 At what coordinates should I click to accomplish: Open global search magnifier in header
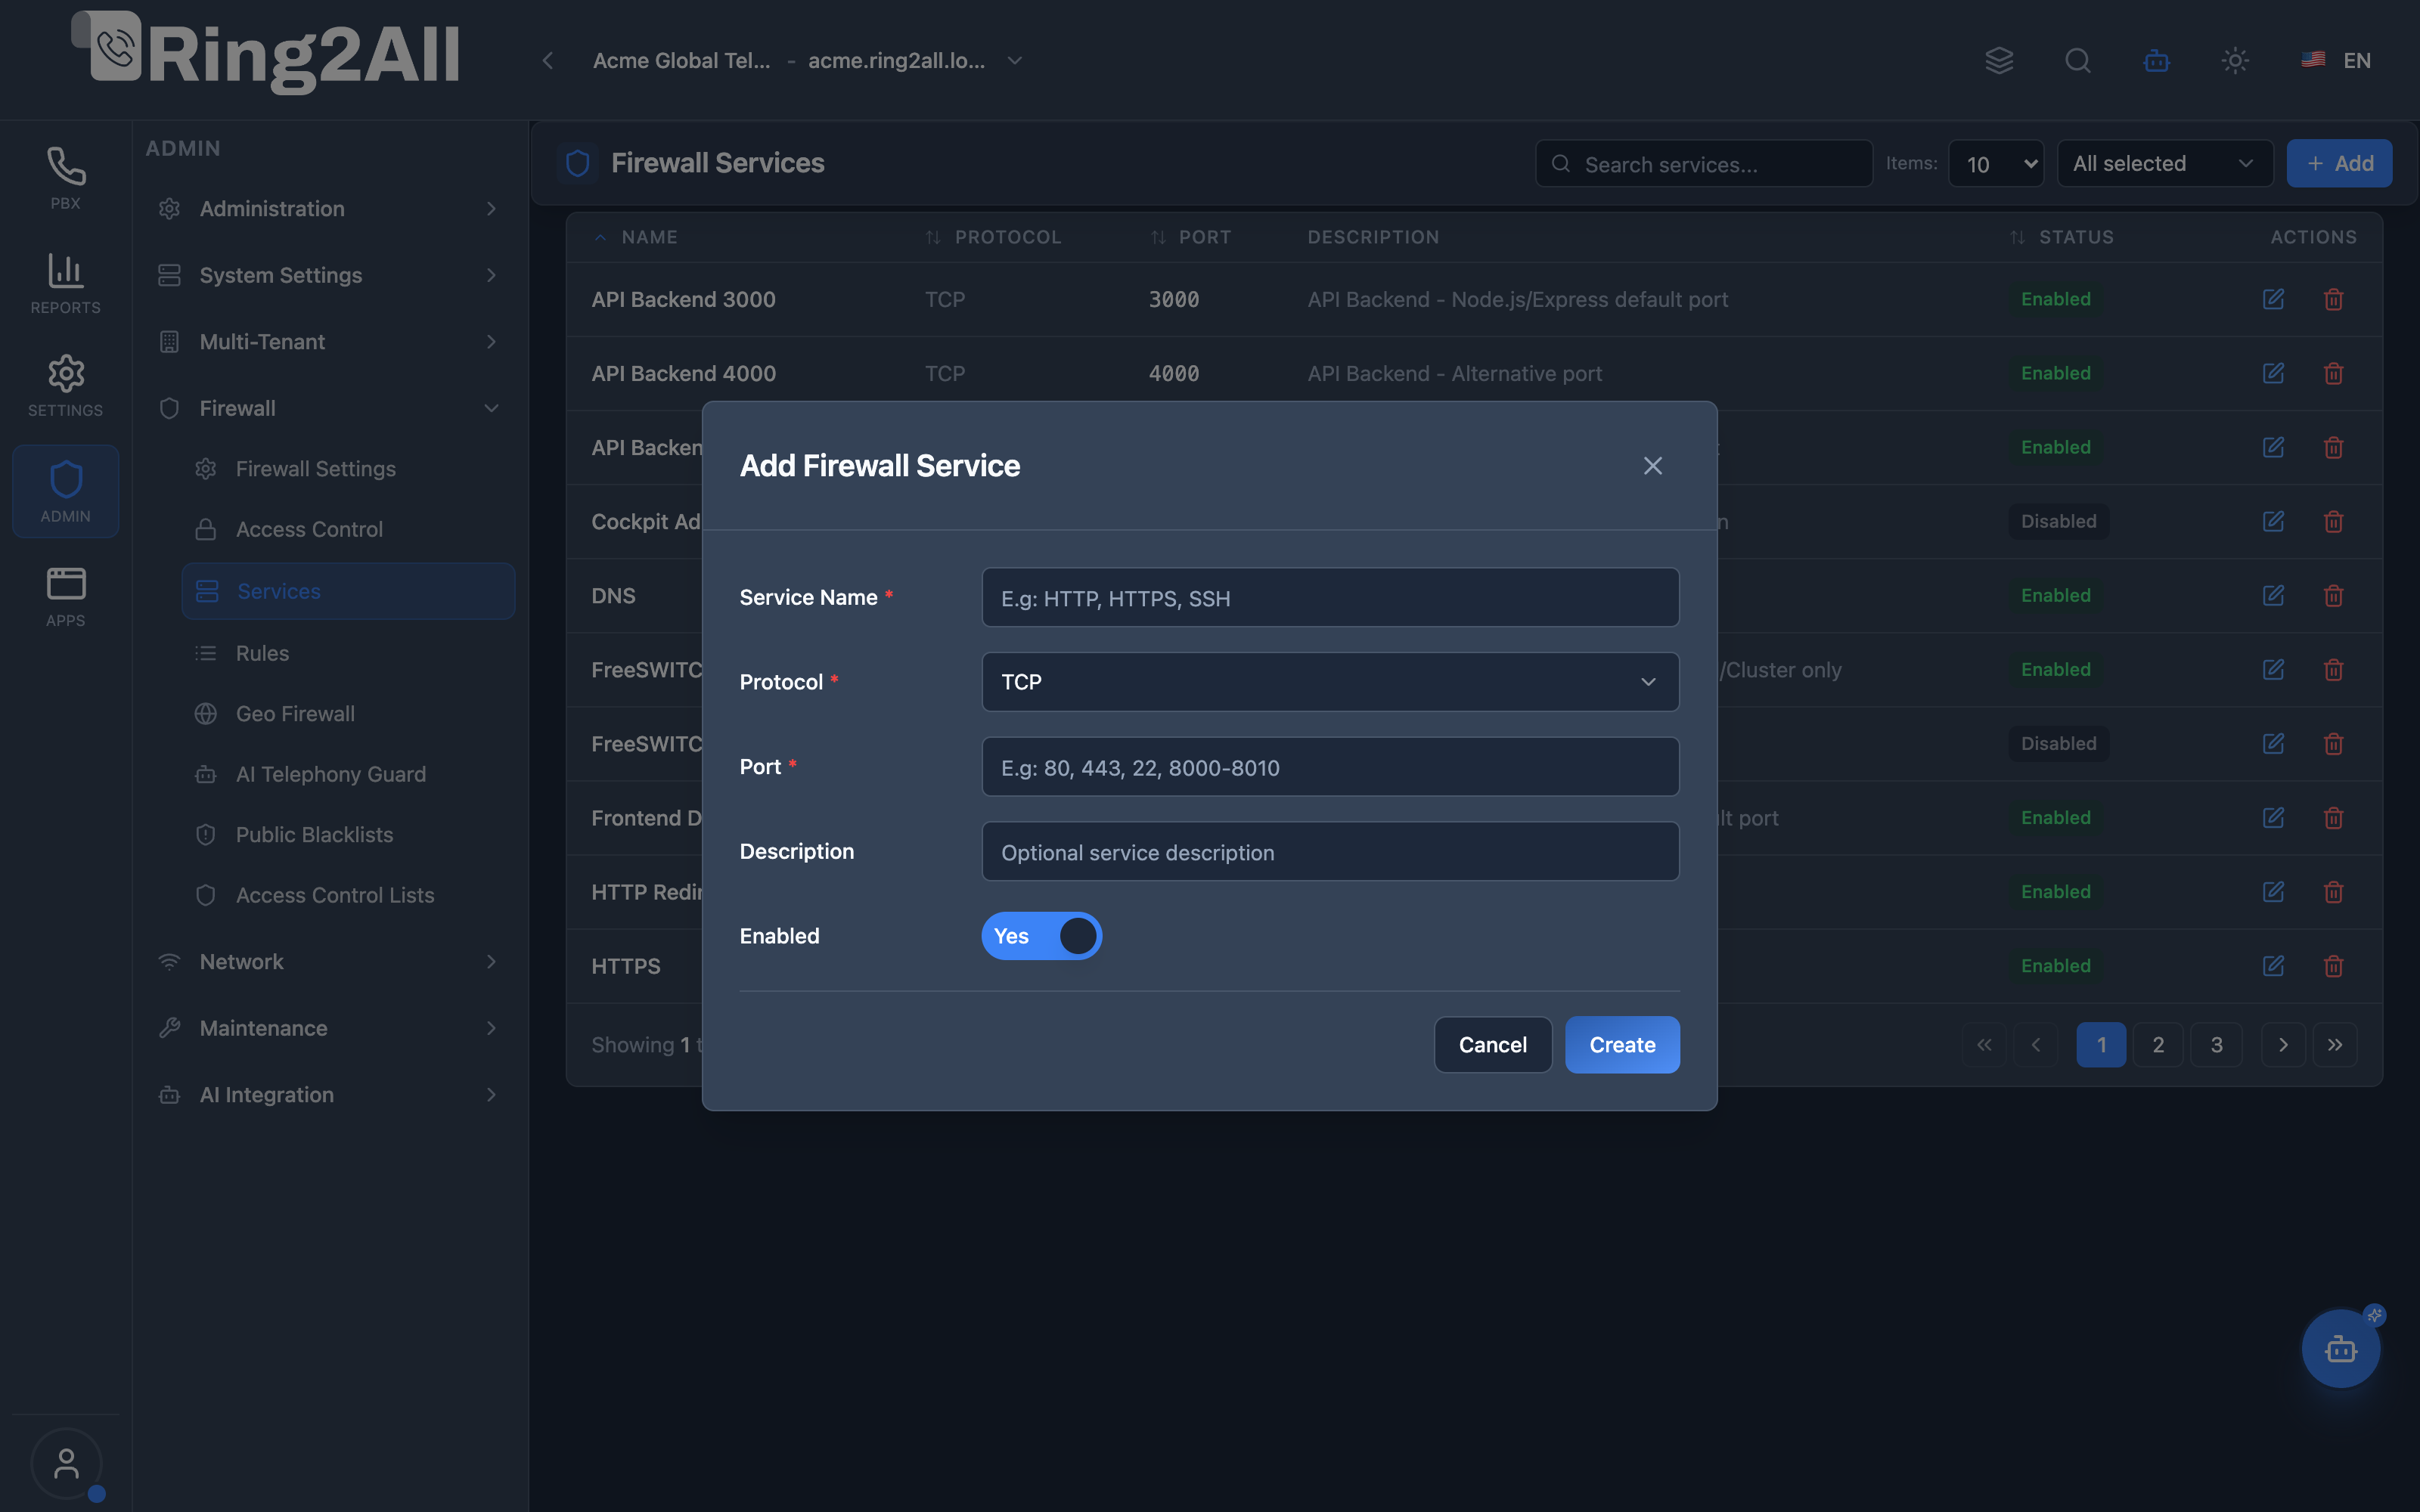2078,60
